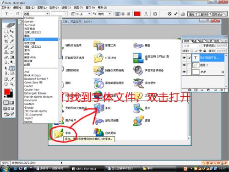Commit the text edit with checkmark
The height and width of the screenshot is (172, 229).
[176, 14]
